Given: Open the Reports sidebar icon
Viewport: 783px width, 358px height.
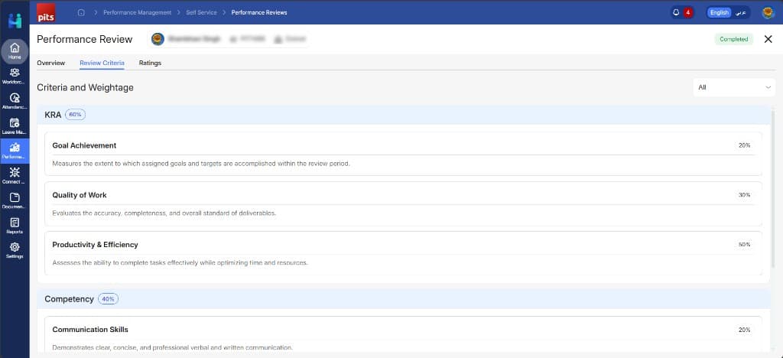Looking at the screenshot, I should point(15,226).
